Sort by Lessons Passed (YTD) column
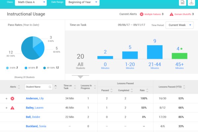Image resolution: width=198 pixels, height=132 pixels. tap(184, 87)
